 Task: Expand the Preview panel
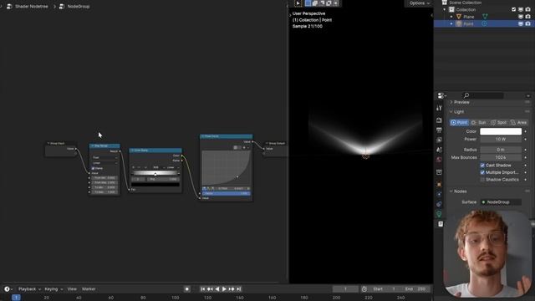451,102
